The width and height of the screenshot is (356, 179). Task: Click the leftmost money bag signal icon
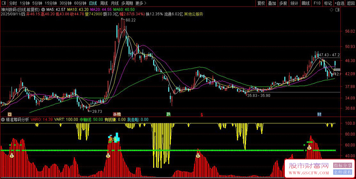(12, 156)
